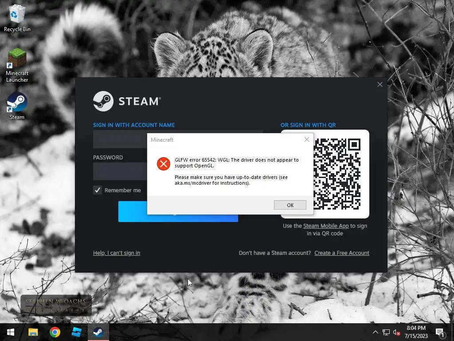
Task: Click the 'Don't have a Steam account?' text
Action: click(x=275, y=253)
